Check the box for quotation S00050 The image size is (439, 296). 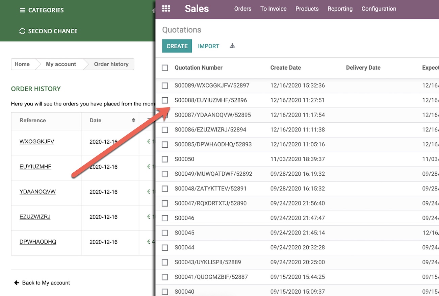coord(165,159)
